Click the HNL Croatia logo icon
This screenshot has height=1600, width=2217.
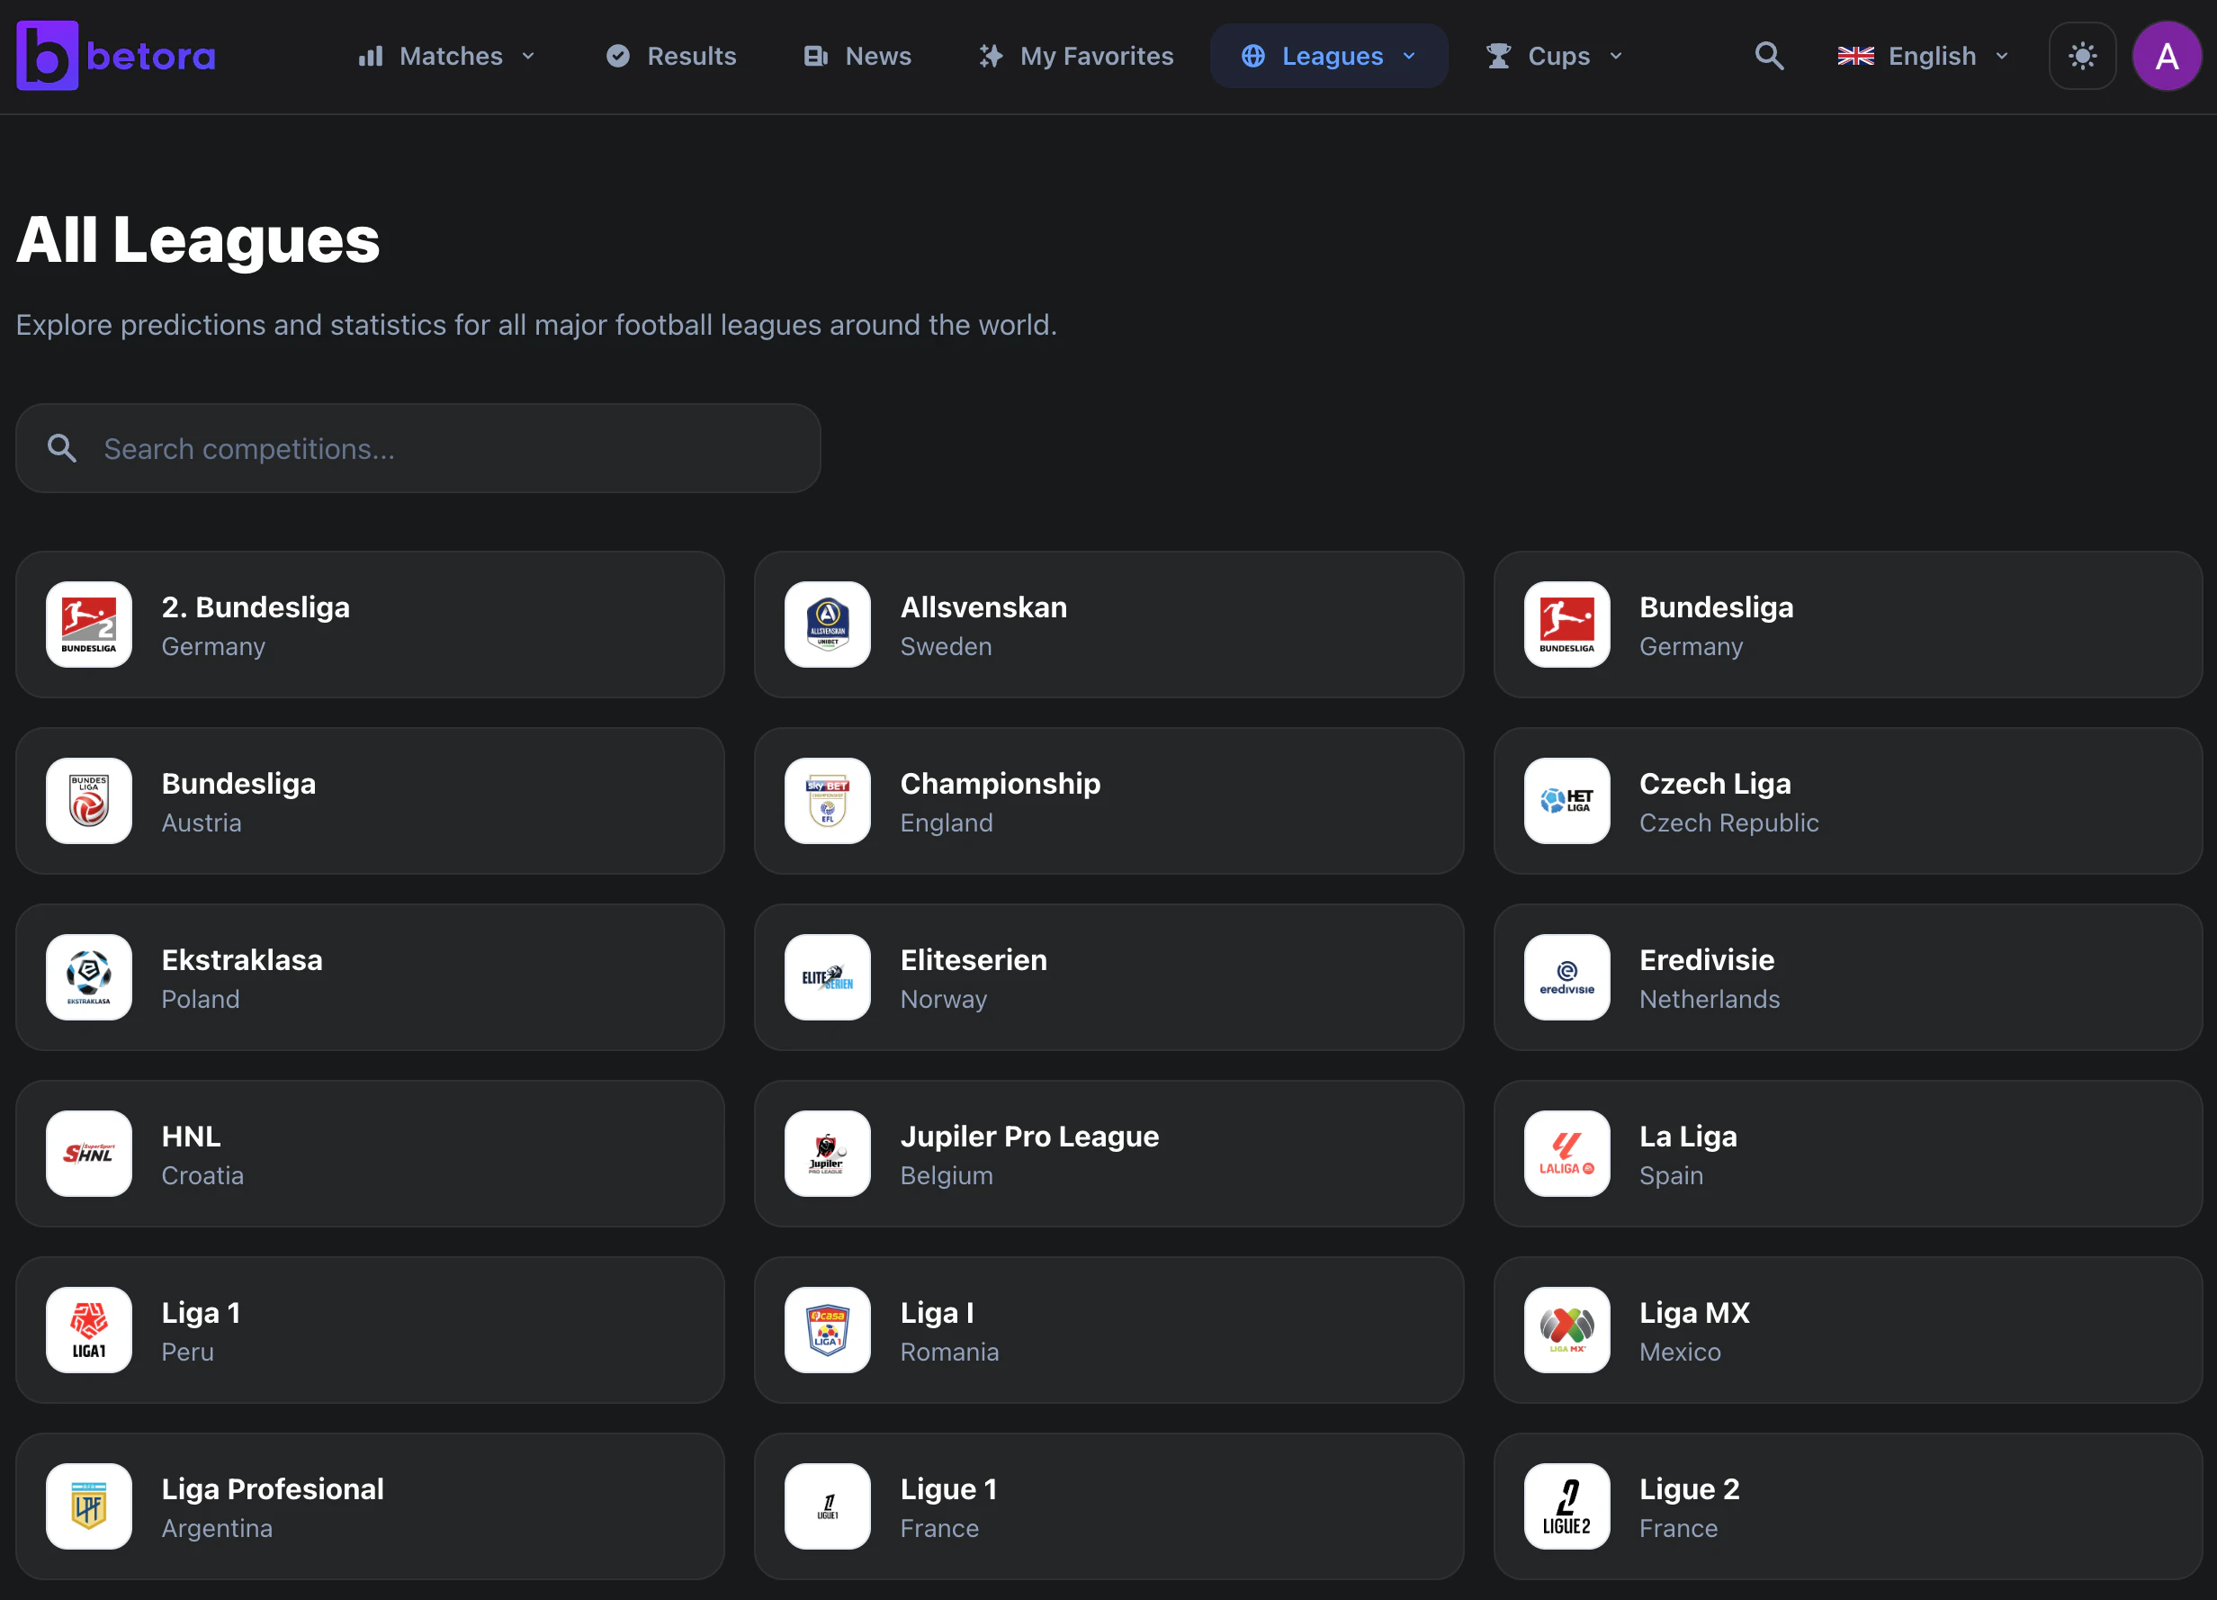coord(89,1154)
